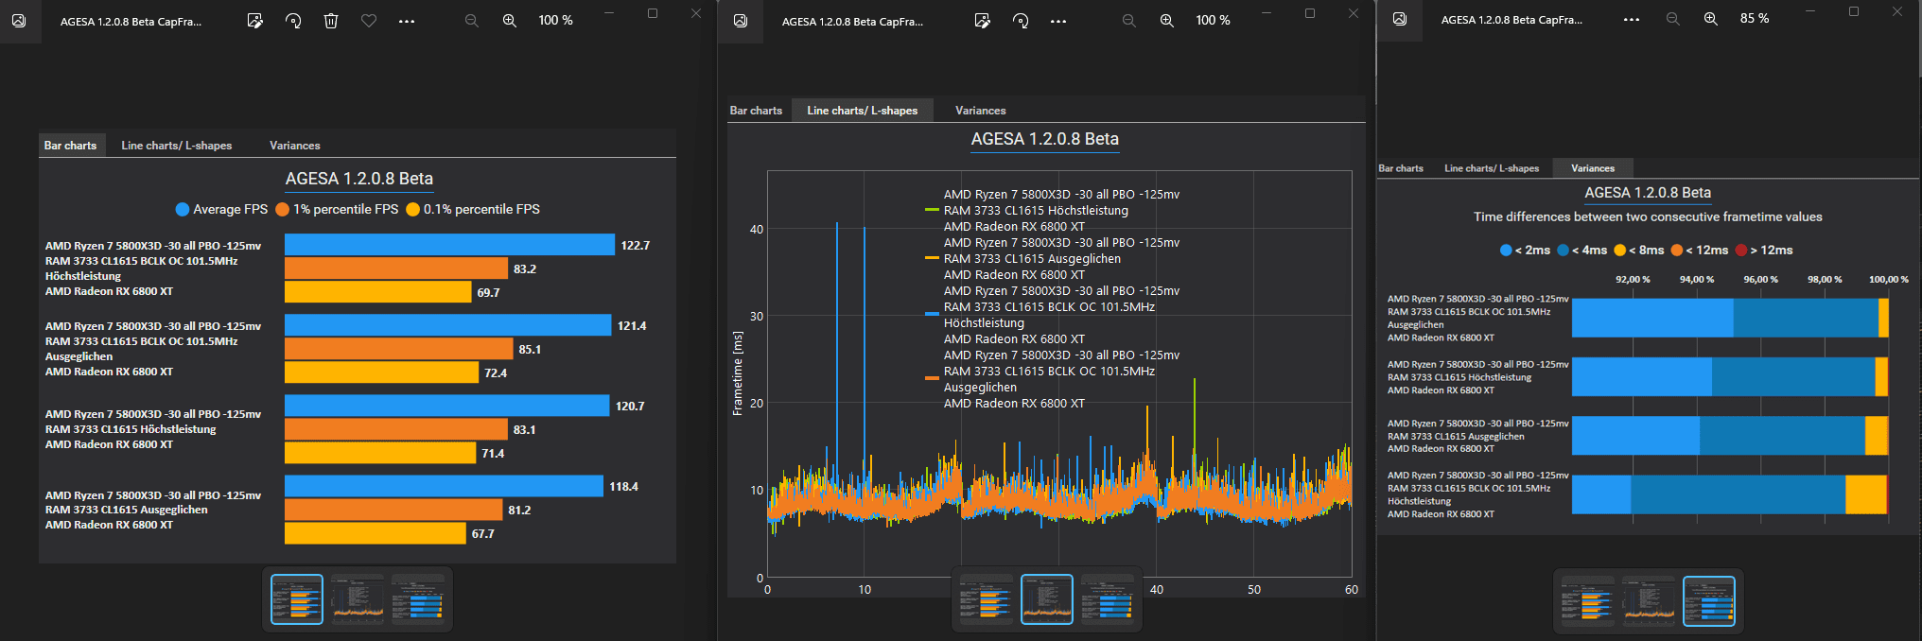The image size is (1922, 641).
Task: Zoom out in middle Photos window
Action: tap(1129, 21)
